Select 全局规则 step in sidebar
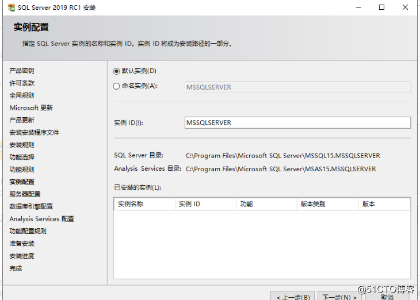 point(22,95)
